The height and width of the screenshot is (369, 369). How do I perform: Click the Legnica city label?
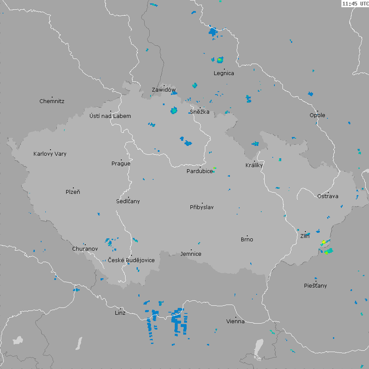click(x=224, y=73)
